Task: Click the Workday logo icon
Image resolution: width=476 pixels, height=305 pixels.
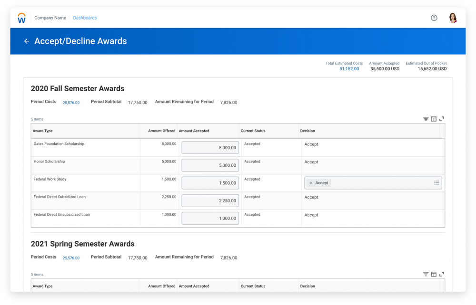Action: click(21, 18)
